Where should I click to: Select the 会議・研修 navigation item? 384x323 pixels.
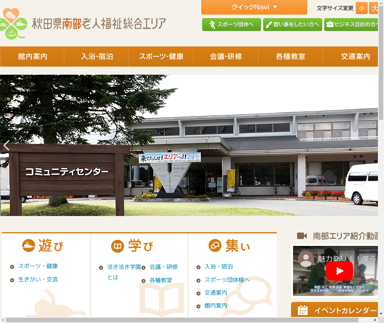226,57
